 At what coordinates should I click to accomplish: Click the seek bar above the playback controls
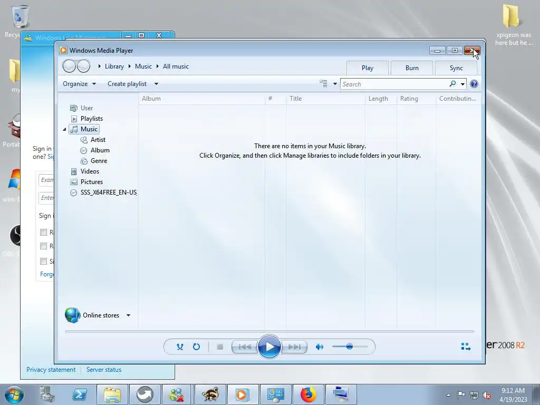point(269,331)
